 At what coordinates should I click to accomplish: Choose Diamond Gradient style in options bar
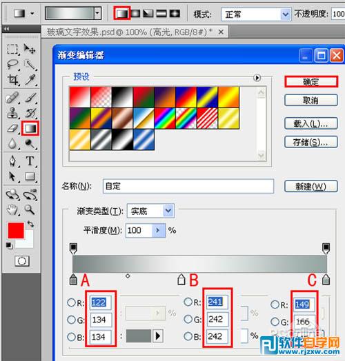click(175, 14)
